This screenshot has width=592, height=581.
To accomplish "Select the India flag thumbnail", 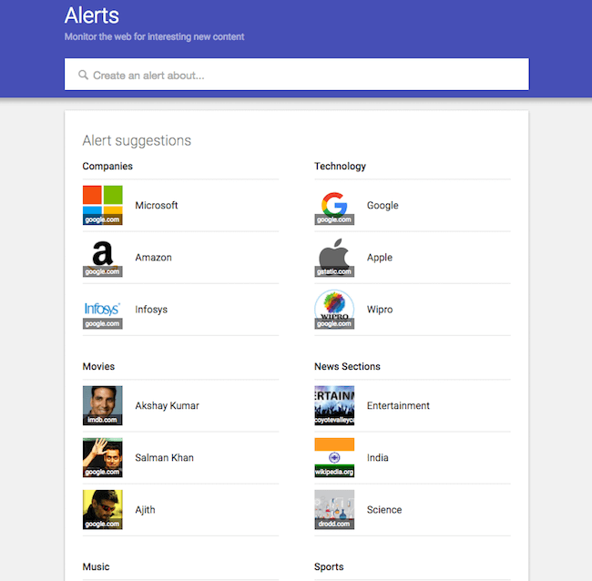I will 334,457.
